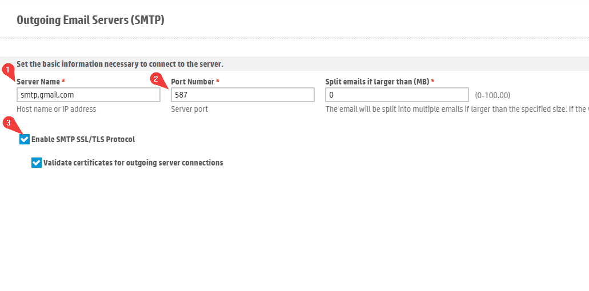Uncheck Validate certificates for outgoing connections box
Screen dimensions: 589x291
pyautogui.click(x=37, y=163)
